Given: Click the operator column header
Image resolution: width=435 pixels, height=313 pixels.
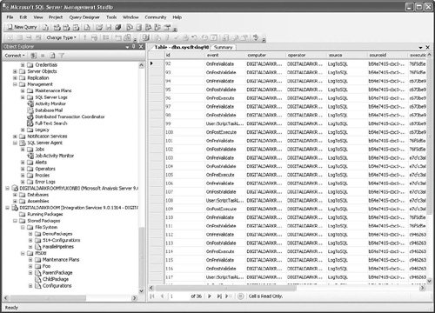Looking at the screenshot, I should 306,55.
